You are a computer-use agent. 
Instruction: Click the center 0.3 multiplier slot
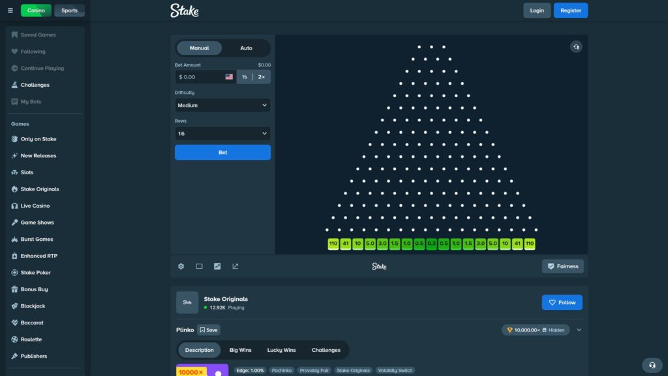click(432, 244)
